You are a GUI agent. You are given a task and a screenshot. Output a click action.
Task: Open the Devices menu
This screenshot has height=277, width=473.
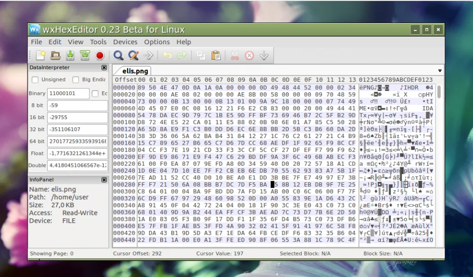point(125,42)
